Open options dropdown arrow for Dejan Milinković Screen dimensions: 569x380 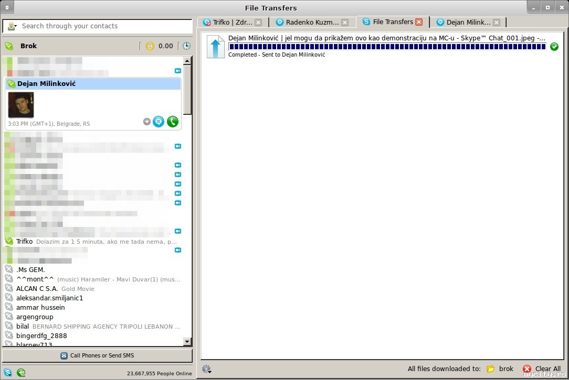click(146, 122)
